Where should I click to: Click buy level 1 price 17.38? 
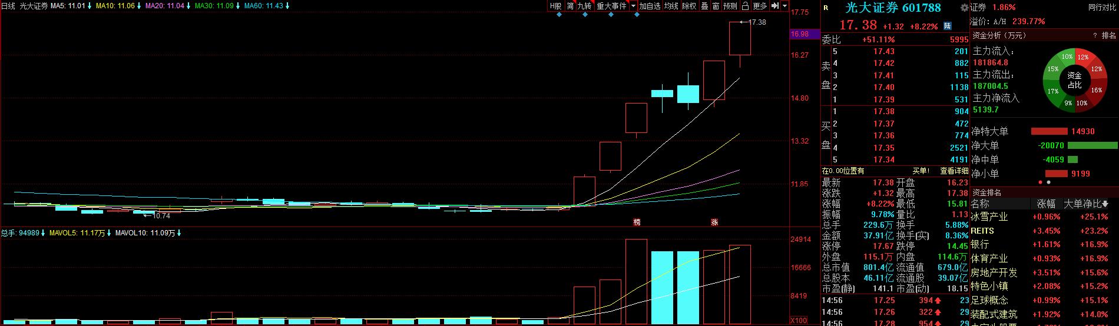(x=884, y=111)
